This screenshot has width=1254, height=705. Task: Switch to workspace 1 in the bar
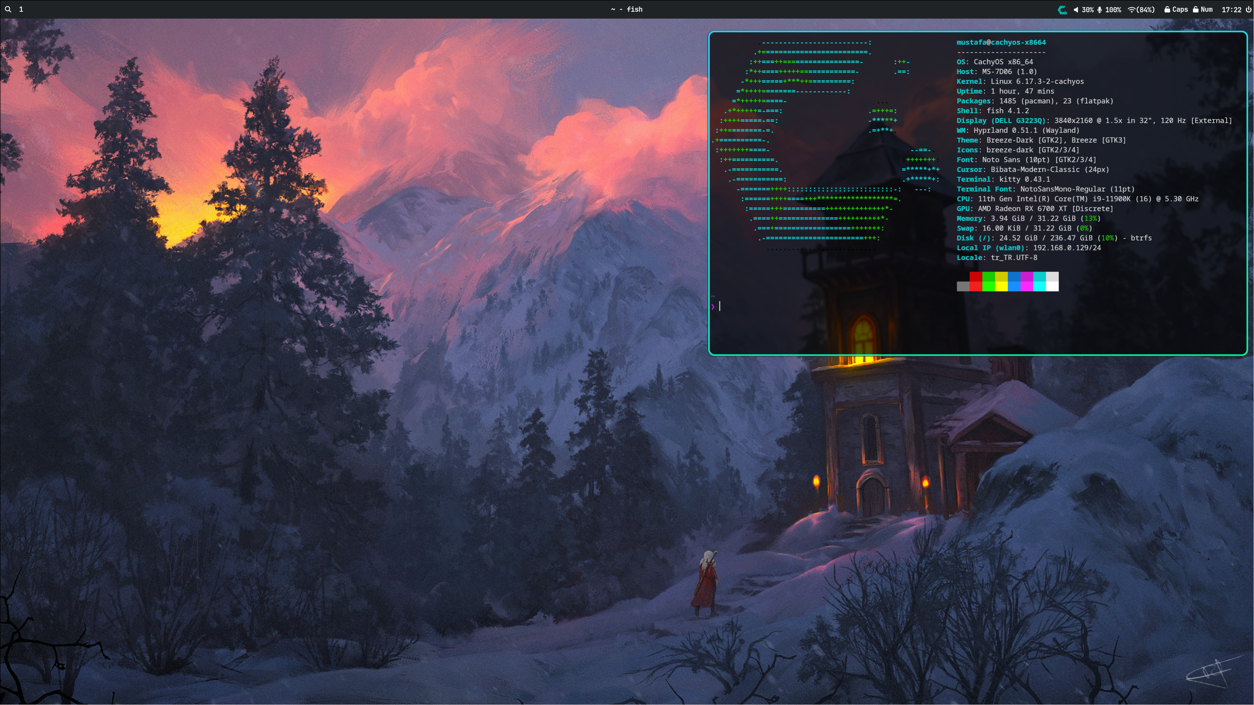pyautogui.click(x=21, y=9)
